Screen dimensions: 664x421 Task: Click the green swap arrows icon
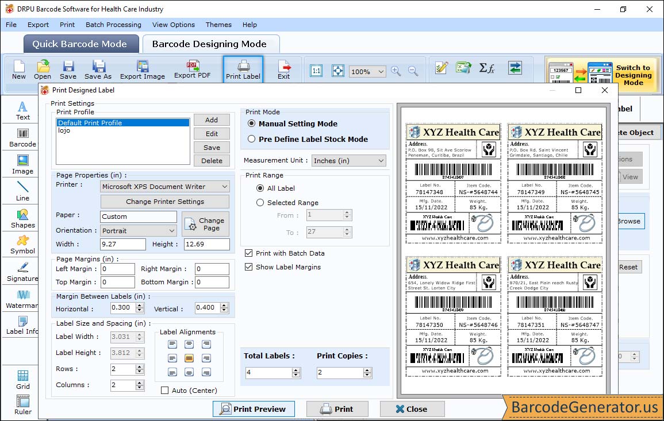point(515,68)
